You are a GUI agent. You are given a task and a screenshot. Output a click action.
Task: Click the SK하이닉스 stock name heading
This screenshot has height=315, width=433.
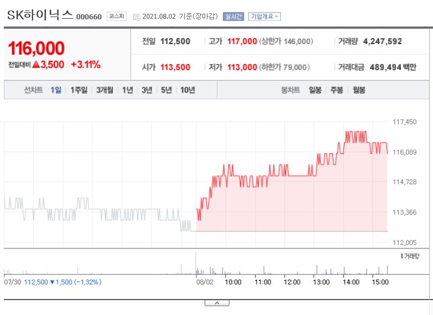click(x=40, y=15)
